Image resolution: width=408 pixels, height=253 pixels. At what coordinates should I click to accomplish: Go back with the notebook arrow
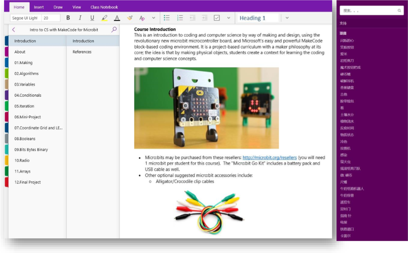coord(14,30)
